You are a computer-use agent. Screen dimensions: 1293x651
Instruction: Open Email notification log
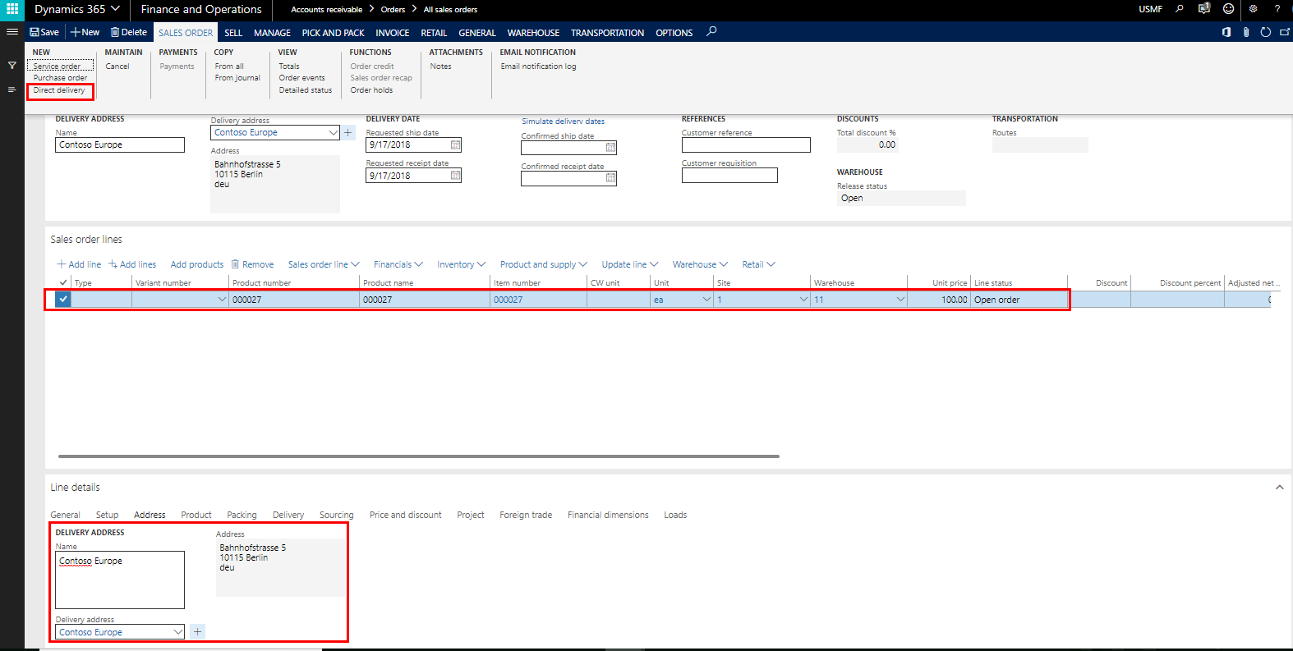click(x=539, y=66)
